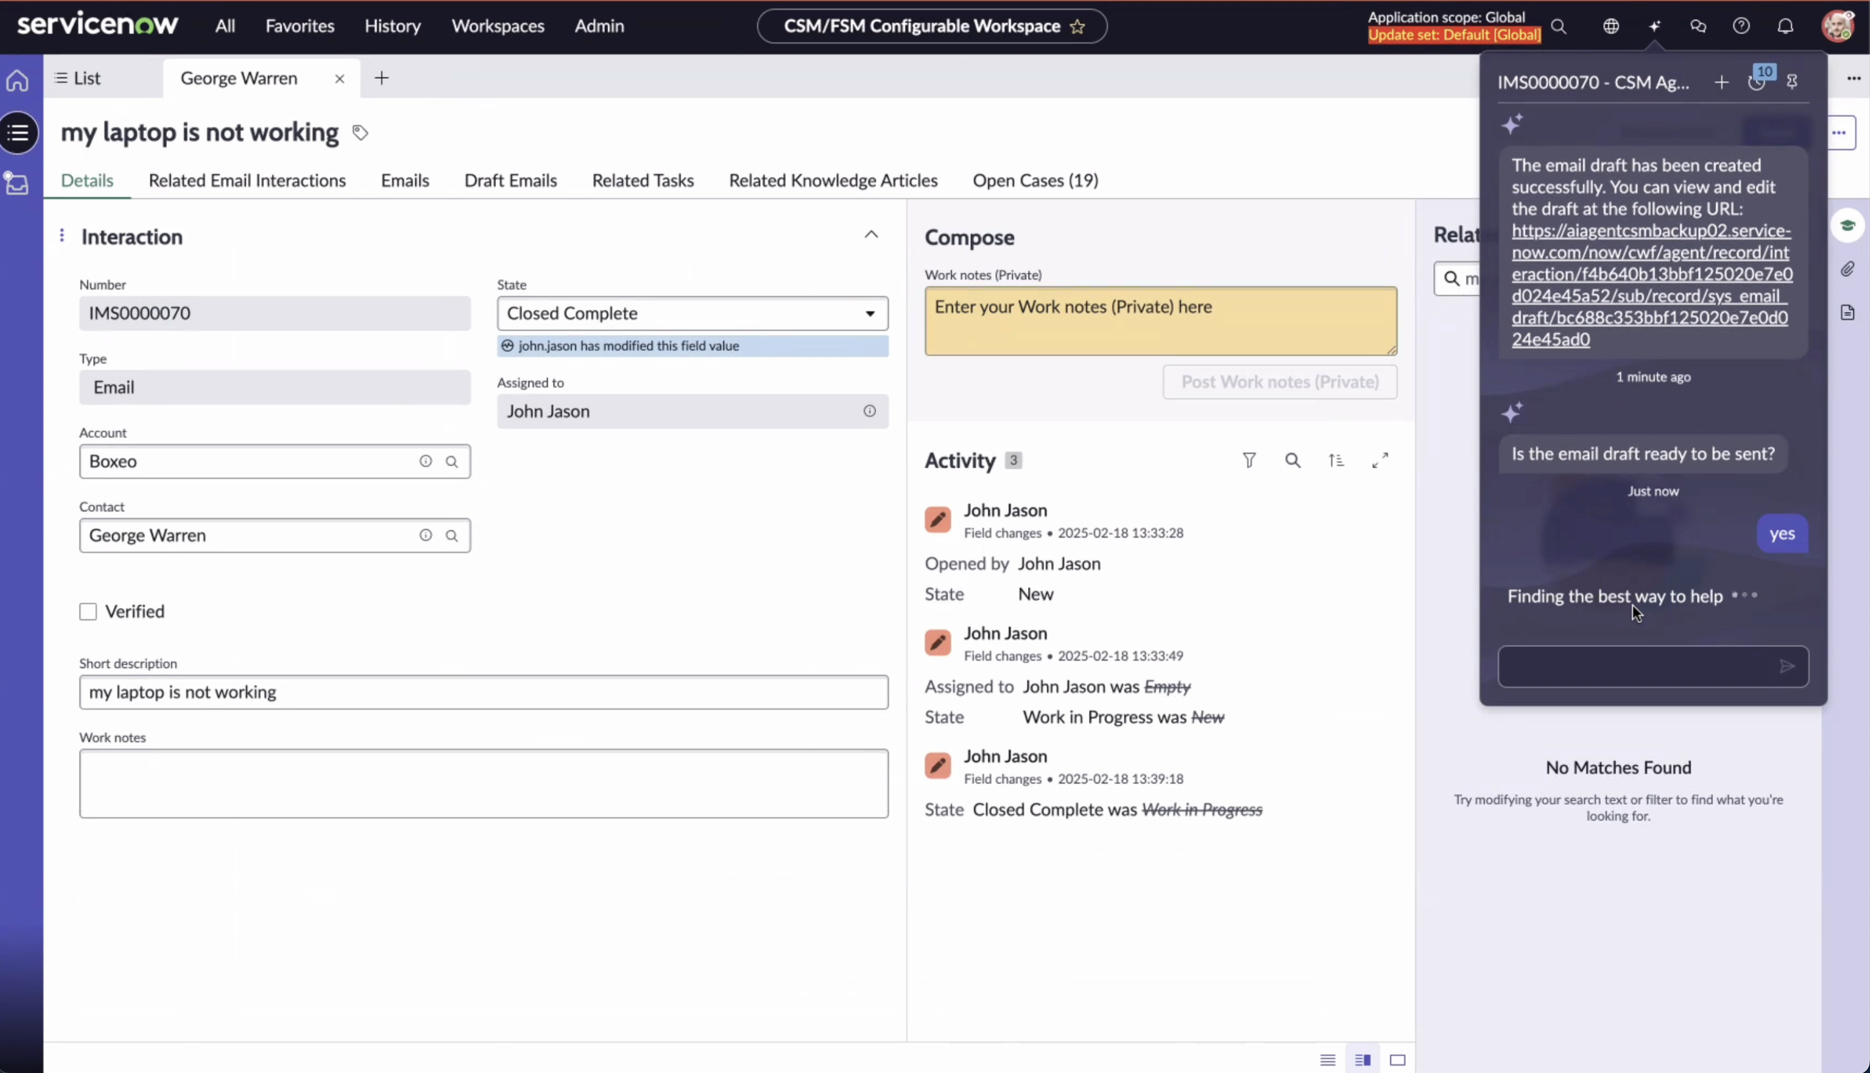Open the workspace Home icon
Screen dimensions: 1870x1073
coord(18,81)
